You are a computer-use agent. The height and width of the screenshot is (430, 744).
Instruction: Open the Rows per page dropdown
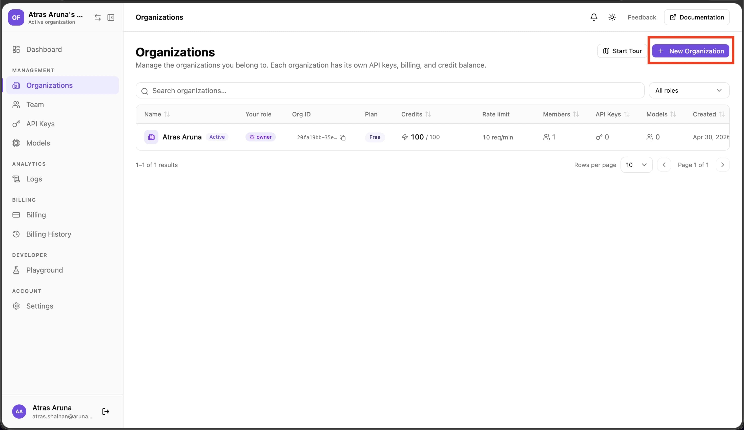click(x=636, y=165)
